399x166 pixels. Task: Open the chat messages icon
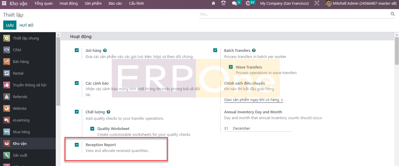pyautogui.click(x=234, y=4)
